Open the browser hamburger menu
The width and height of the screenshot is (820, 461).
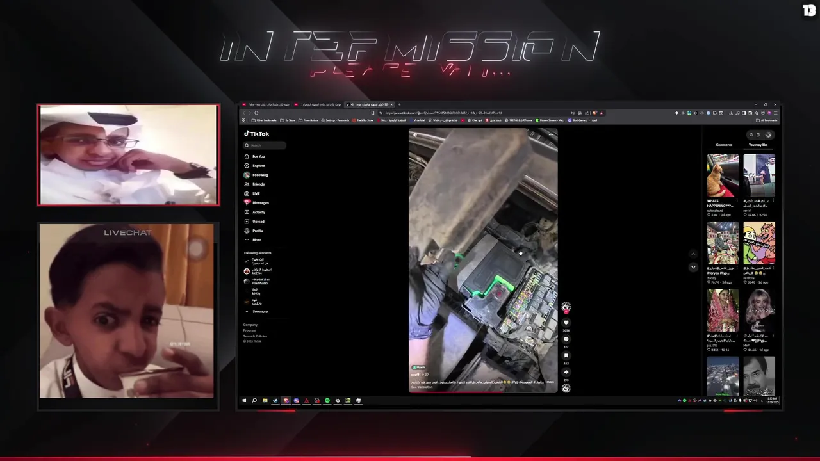coord(775,113)
